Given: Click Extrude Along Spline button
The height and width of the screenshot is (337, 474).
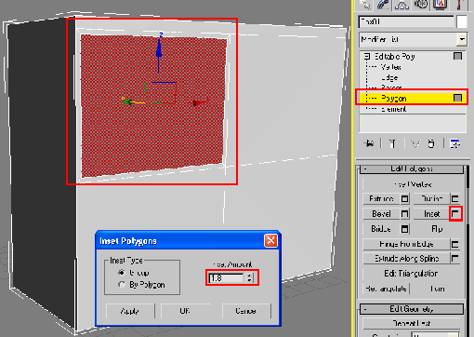Looking at the screenshot, I should 406,259.
